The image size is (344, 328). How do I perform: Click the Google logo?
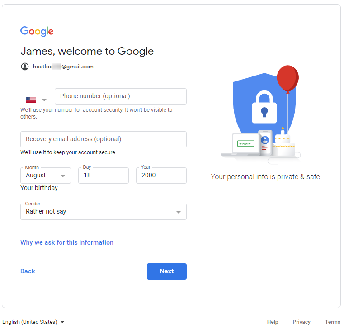pos(37,31)
